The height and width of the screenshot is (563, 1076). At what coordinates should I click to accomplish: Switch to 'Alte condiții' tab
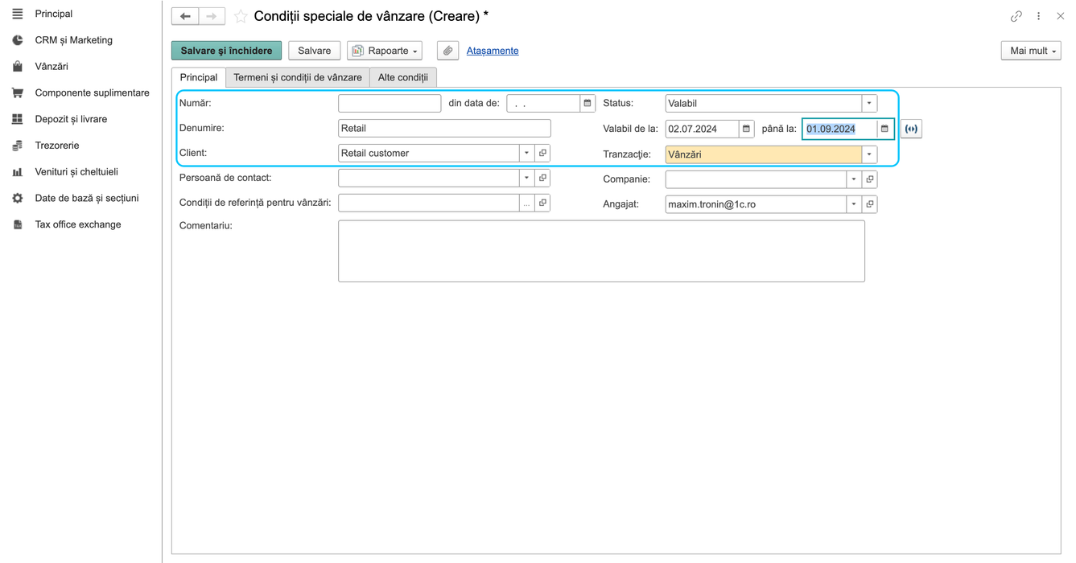click(403, 77)
